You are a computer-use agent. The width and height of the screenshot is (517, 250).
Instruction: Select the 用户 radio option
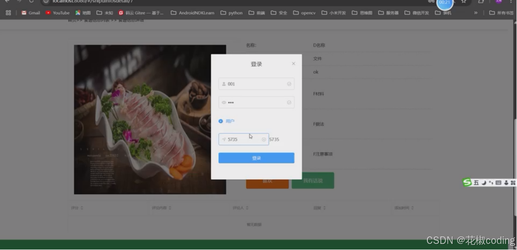pos(226,121)
